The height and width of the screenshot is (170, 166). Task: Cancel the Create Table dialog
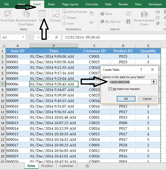pyautogui.click(x=147, y=99)
